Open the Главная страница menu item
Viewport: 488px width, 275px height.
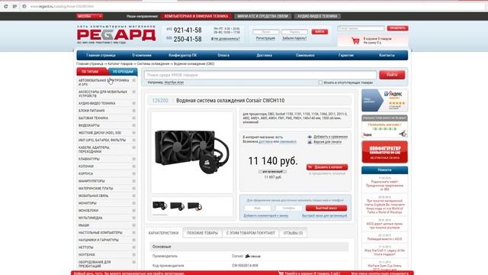[101, 55]
